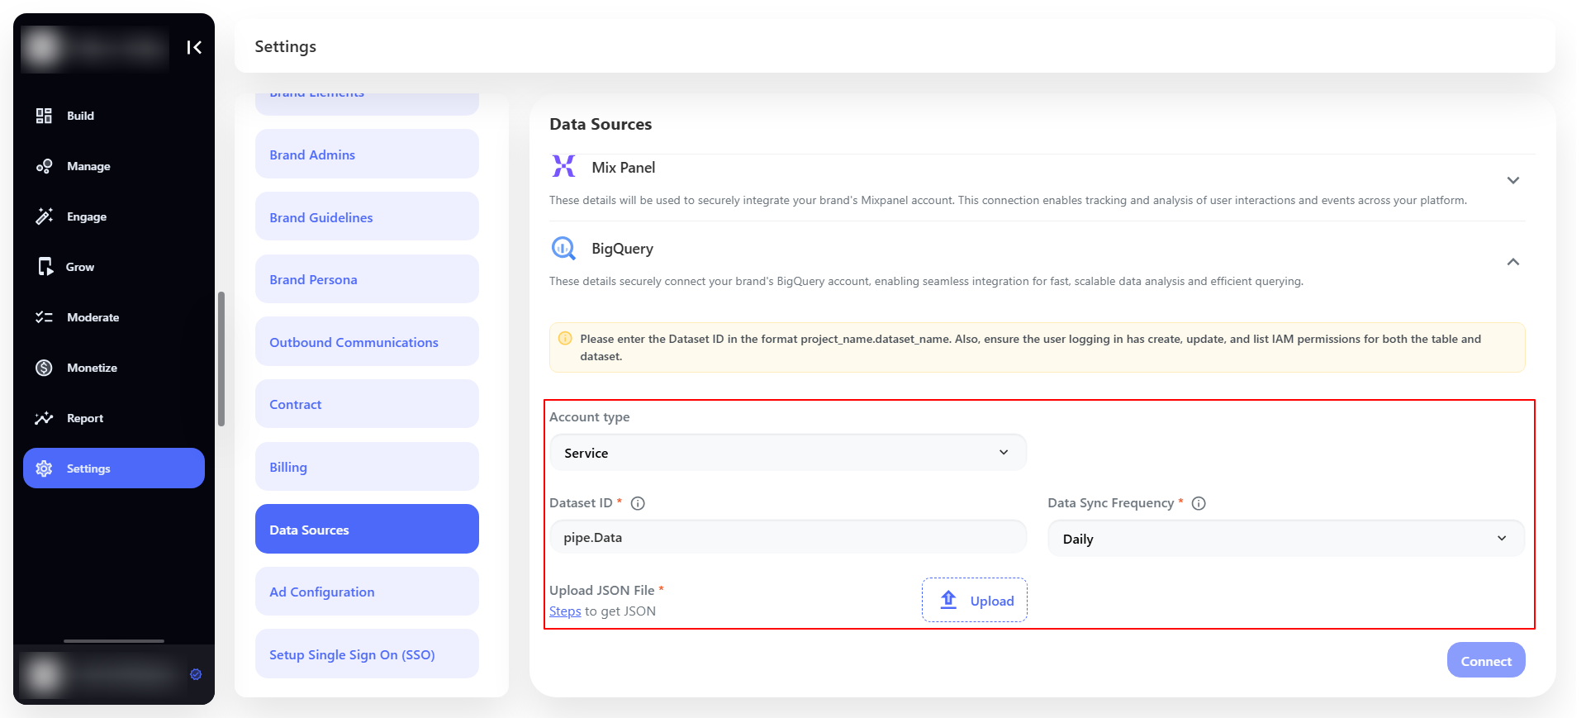The height and width of the screenshot is (718, 1586).
Task: Click the Engage magic wand icon
Action: pyautogui.click(x=44, y=216)
